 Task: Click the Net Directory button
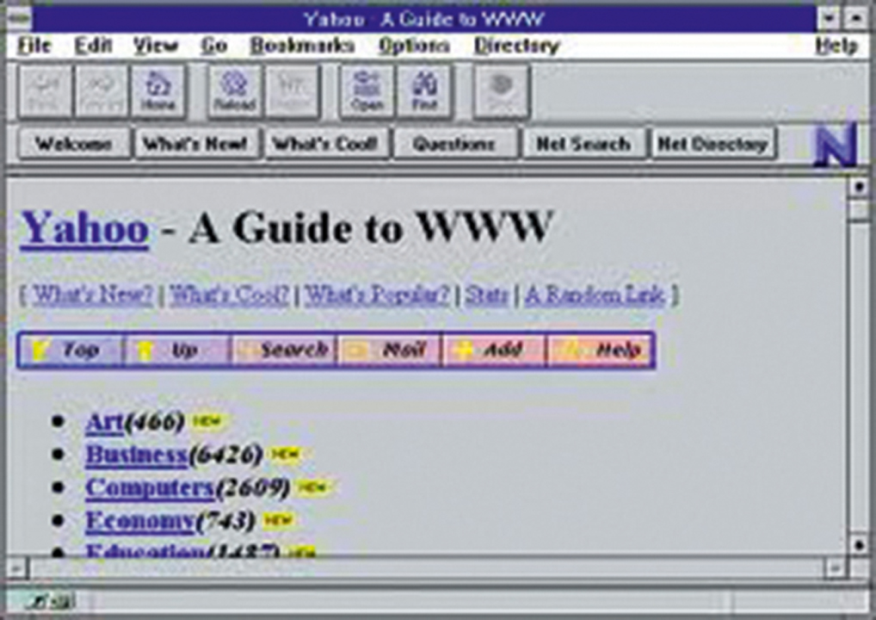(713, 145)
